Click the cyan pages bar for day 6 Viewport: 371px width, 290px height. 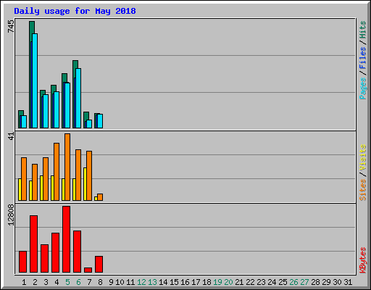pyautogui.click(x=78, y=98)
